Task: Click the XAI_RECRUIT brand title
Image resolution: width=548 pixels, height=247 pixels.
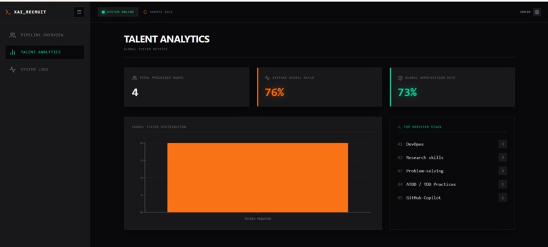Action: tap(30, 12)
